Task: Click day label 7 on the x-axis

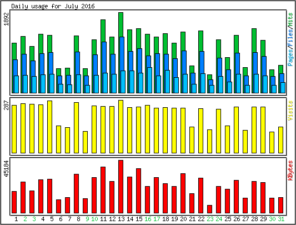Action: click(69, 219)
